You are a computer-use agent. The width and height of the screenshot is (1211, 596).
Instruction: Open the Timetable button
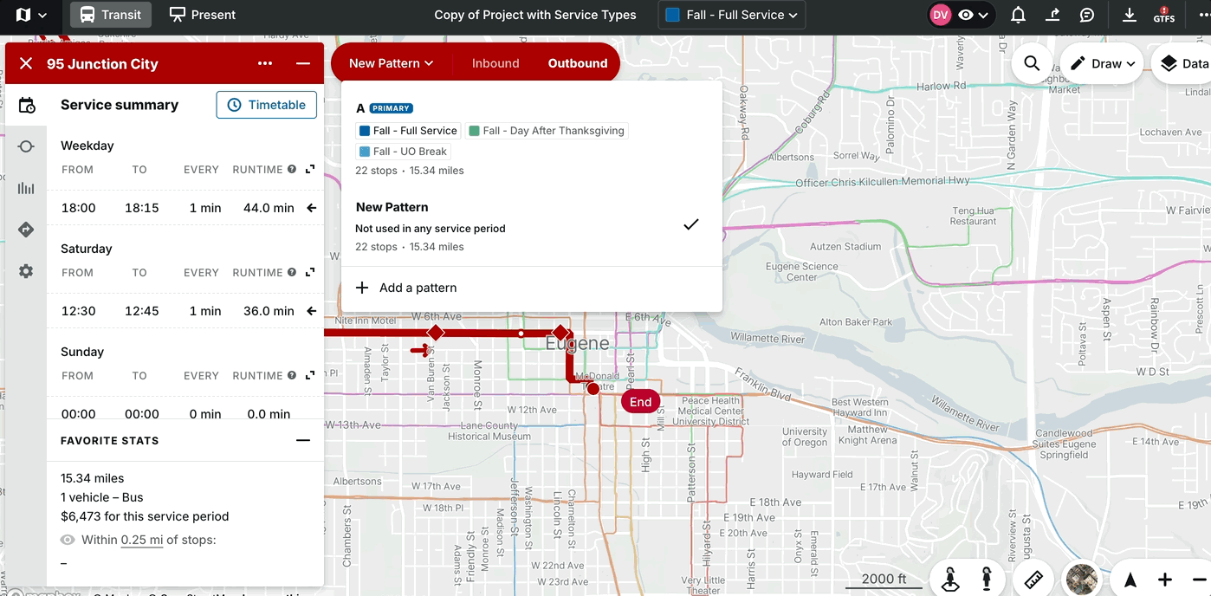267,105
